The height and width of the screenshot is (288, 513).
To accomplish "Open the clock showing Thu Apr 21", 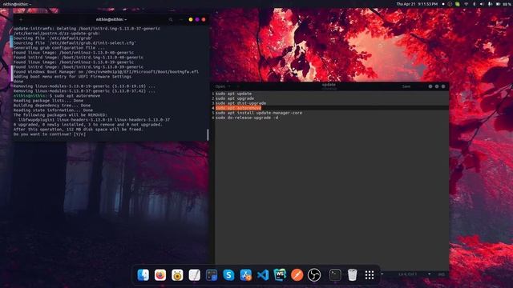I will pos(417,4).
